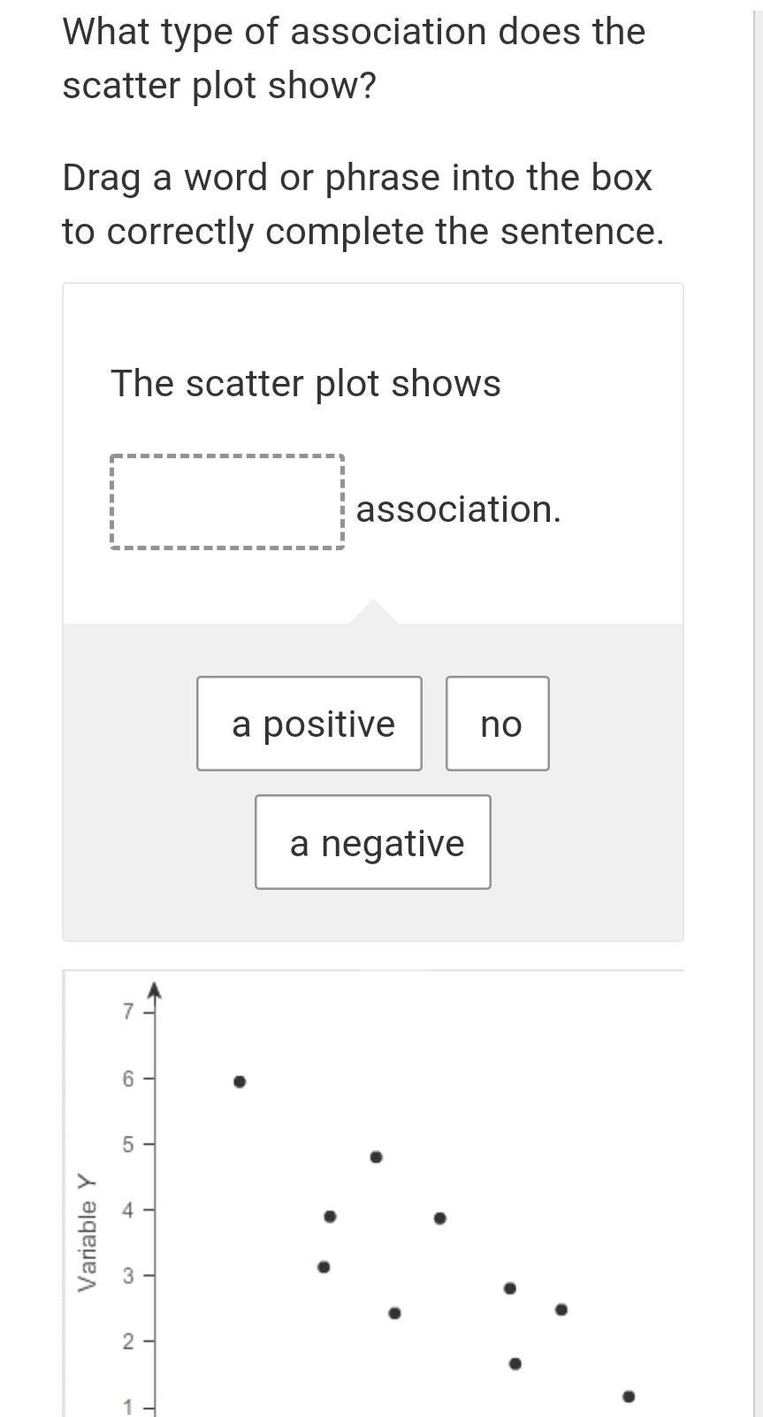Click the tick label 6 on the Y axis
The image size is (763, 1417).
pyautogui.click(x=127, y=1078)
